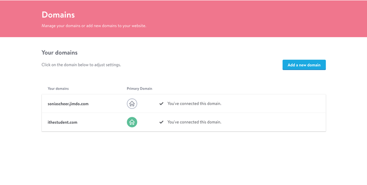Click the Your domains column header
This screenshot has width=367, height=185.
58,88
